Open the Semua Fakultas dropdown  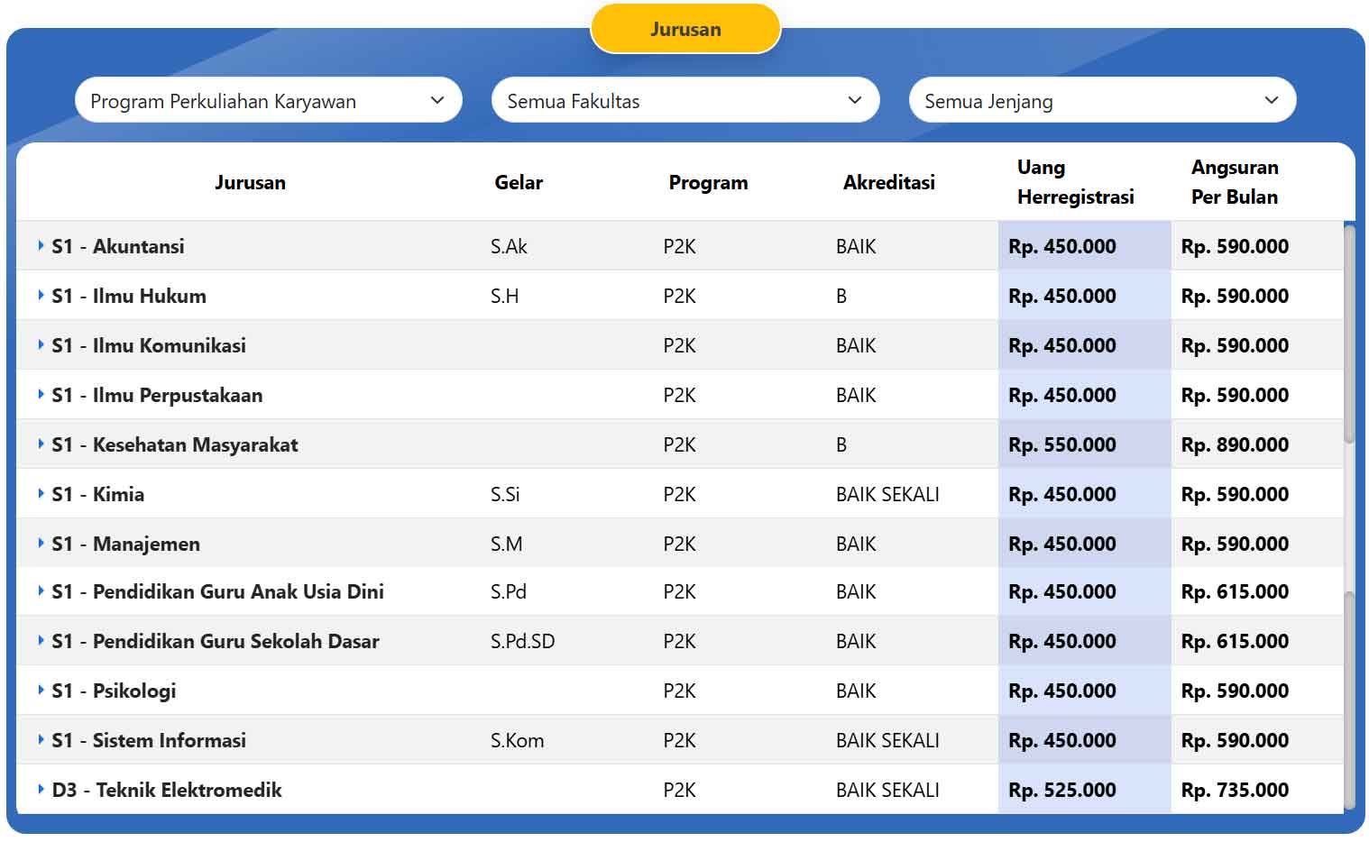click(685, 100)
